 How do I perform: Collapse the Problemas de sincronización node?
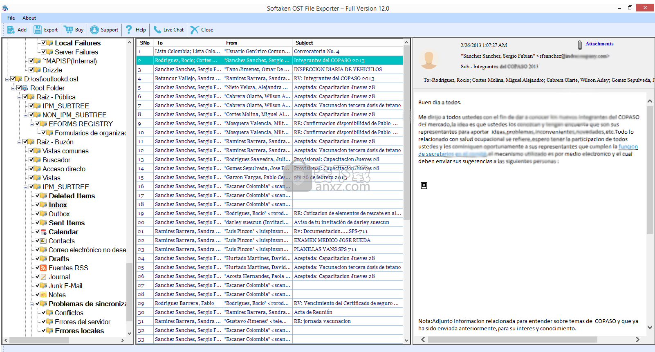tap(31, 304)
